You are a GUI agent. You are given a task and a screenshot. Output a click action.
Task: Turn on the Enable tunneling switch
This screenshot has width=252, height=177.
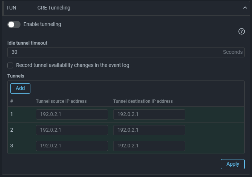14,25
